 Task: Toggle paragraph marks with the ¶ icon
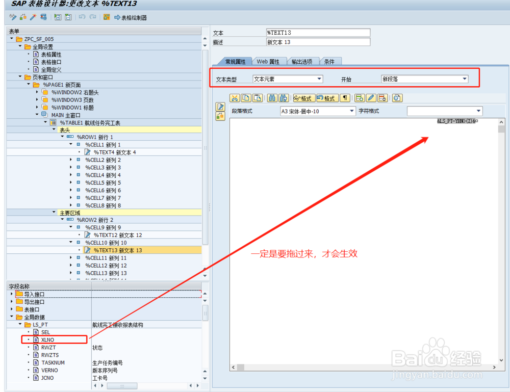(x=345, y=98)
